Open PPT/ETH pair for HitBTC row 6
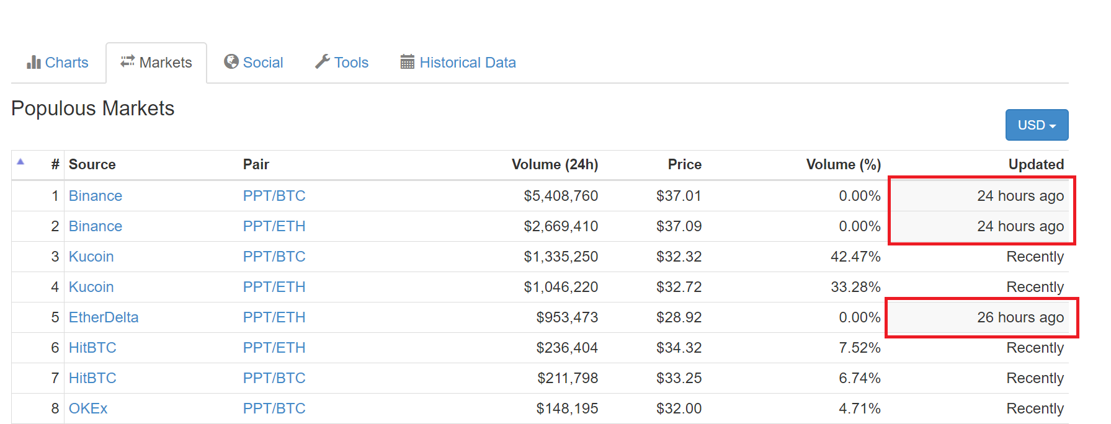 [274, 348]
